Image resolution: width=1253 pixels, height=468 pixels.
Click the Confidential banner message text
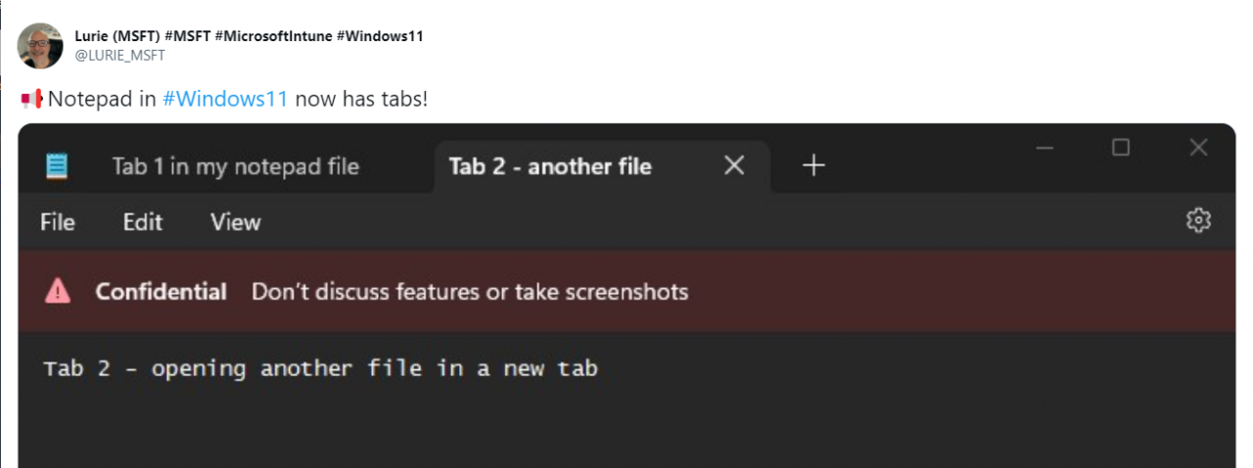(470, 292)
